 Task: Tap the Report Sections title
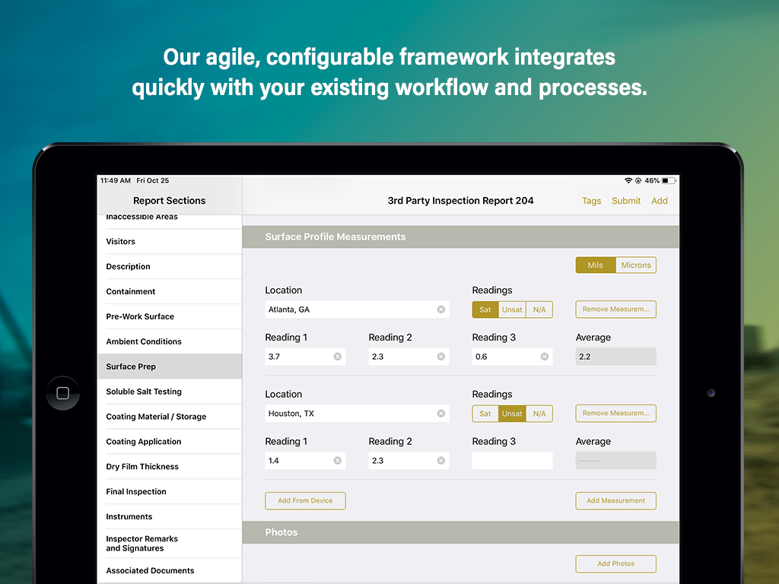point(169,201)
